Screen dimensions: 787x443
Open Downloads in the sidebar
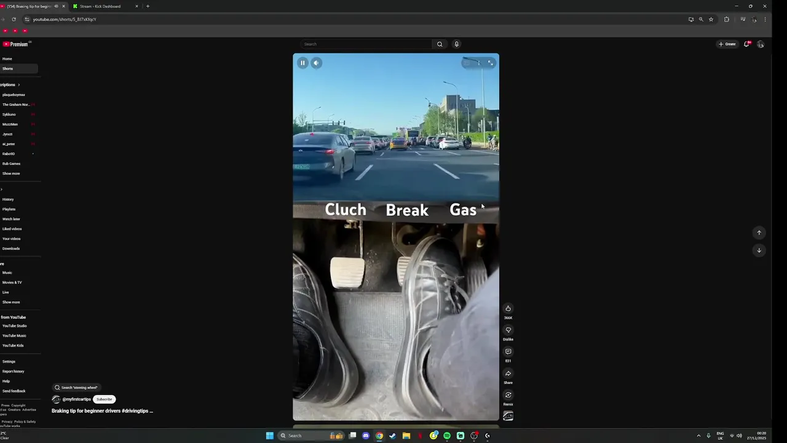point(11,249)
